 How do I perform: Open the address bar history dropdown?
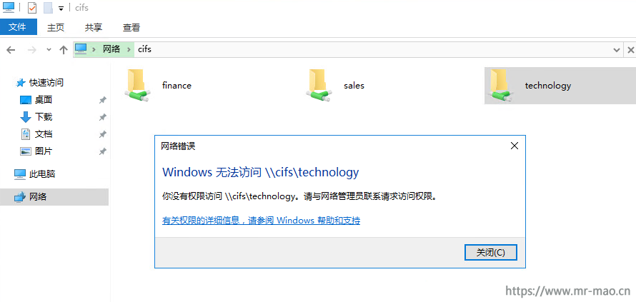(617, 50)
